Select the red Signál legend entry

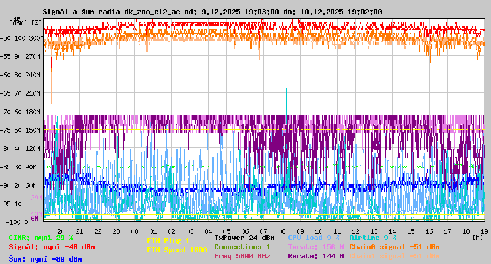point(52,247)
